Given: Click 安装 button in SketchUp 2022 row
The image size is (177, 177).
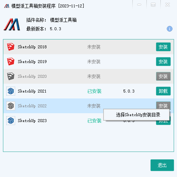Looking at the screenshot, I should [x=163, y=105].
